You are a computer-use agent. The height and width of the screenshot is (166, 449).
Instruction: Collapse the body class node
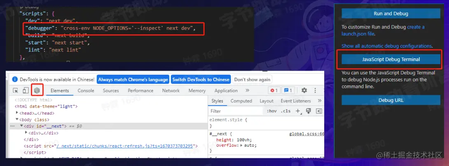coord(17,120)
